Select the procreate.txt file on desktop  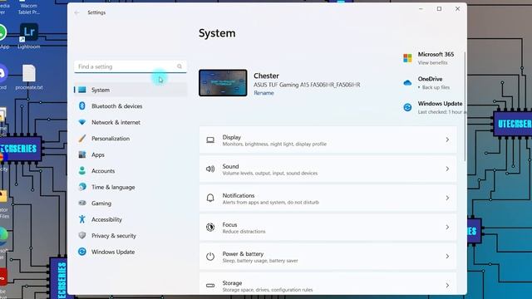[29, 77]
